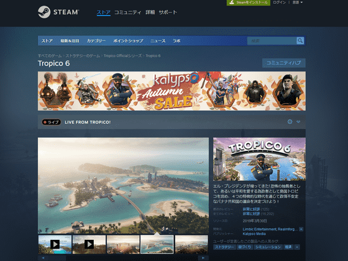Click the 経済 tag
The image size is (348, 261).
coord(288,247)
